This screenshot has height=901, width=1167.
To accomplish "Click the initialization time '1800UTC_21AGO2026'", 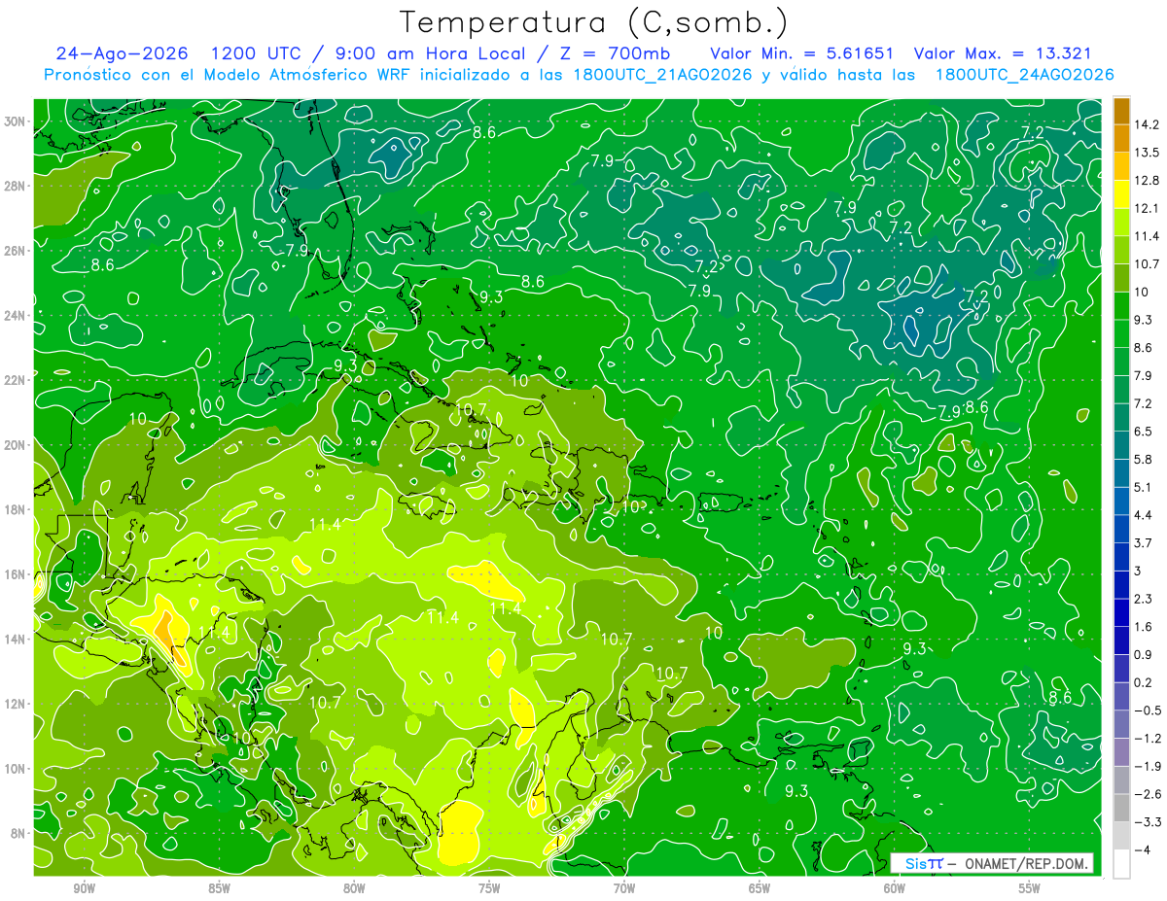I will 663,75.
